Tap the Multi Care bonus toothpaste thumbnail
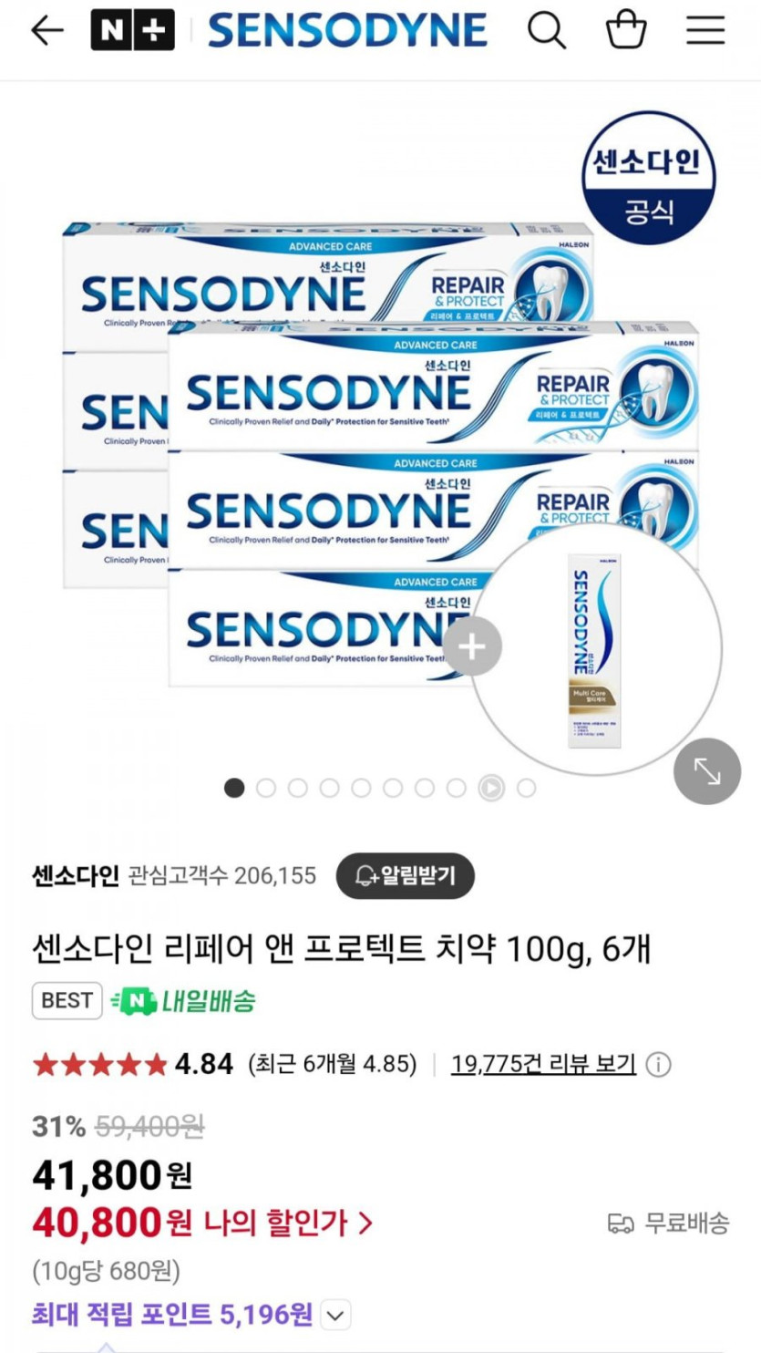 pyautogui.click(x=596, y=649)
